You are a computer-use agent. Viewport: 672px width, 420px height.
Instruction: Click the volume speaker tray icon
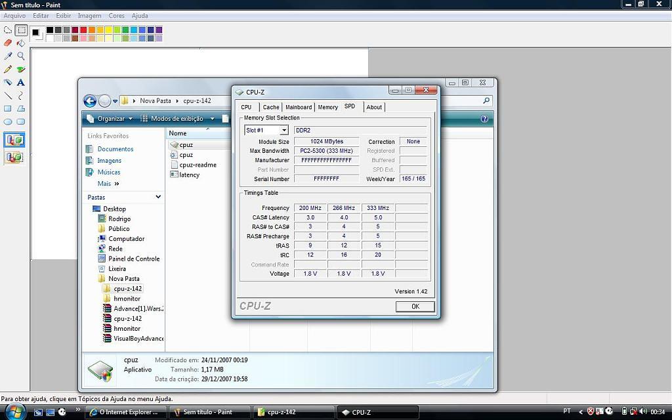642,411
